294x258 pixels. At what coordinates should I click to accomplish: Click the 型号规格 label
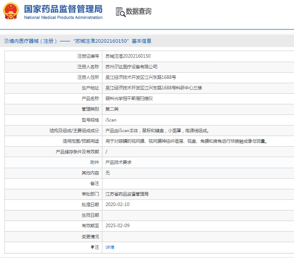pyautogui.click(x=90, y=120)
